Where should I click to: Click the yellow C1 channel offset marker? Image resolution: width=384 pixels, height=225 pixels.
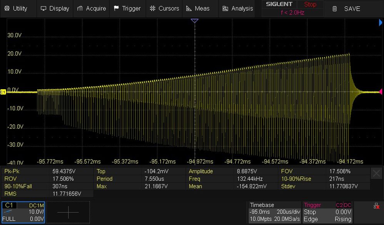3,92
